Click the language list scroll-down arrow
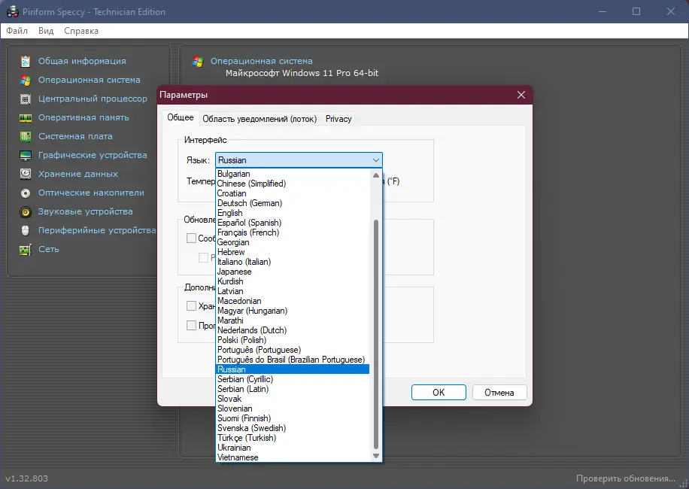This screenshot has width=689, height=489. point(375,456)
